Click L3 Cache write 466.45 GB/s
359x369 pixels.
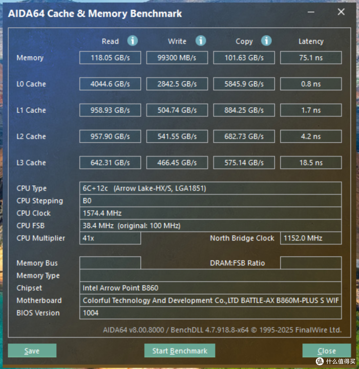pos(177,163)
